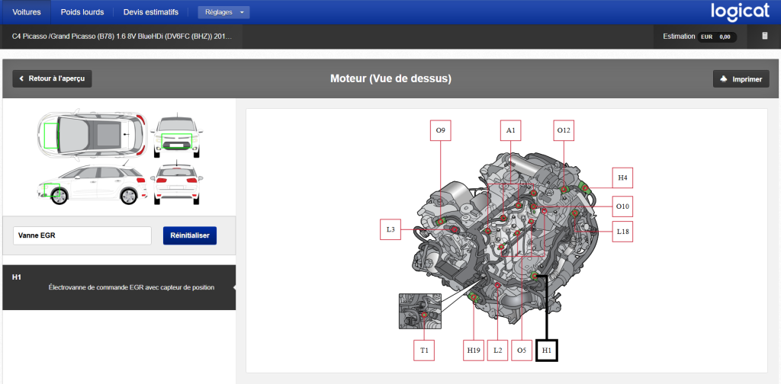The height and width of the screenshot is (384, 781).
Task: Open the clipboard icon beside estimation
Action: coord(764,36)
